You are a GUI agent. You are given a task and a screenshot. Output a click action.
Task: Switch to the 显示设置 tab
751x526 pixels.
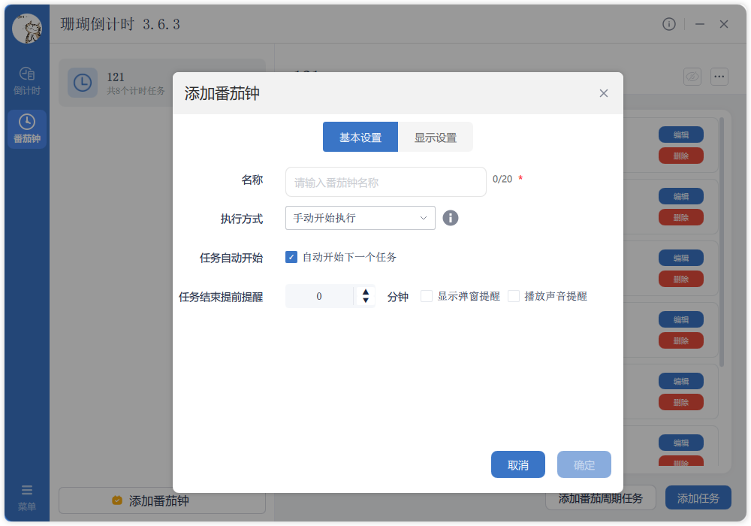click(436, 137)
